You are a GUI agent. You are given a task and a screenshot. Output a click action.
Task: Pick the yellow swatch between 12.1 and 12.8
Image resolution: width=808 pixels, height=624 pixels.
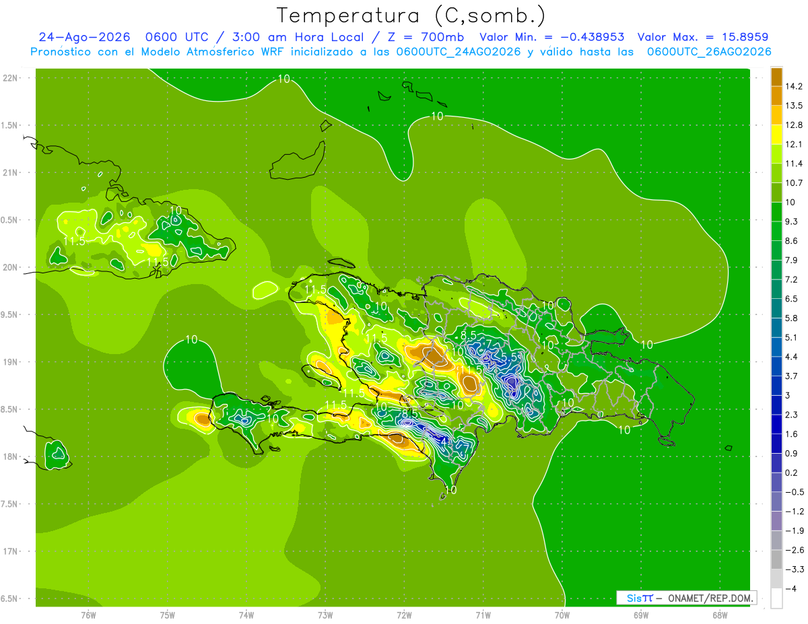(776, 135)
